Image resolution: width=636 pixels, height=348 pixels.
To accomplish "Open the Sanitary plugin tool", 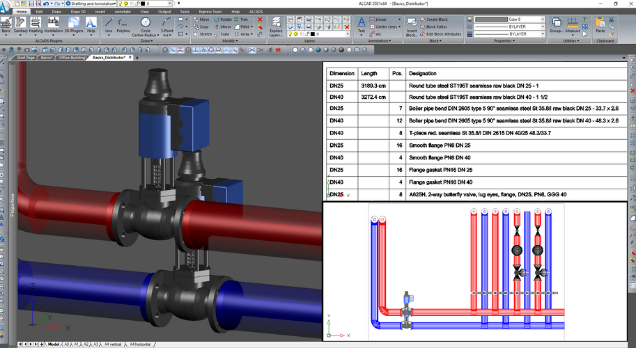I will 22,24.
